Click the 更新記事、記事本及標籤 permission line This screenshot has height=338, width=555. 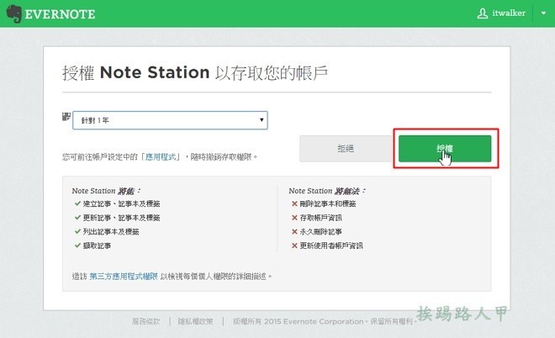click(121, 218)
